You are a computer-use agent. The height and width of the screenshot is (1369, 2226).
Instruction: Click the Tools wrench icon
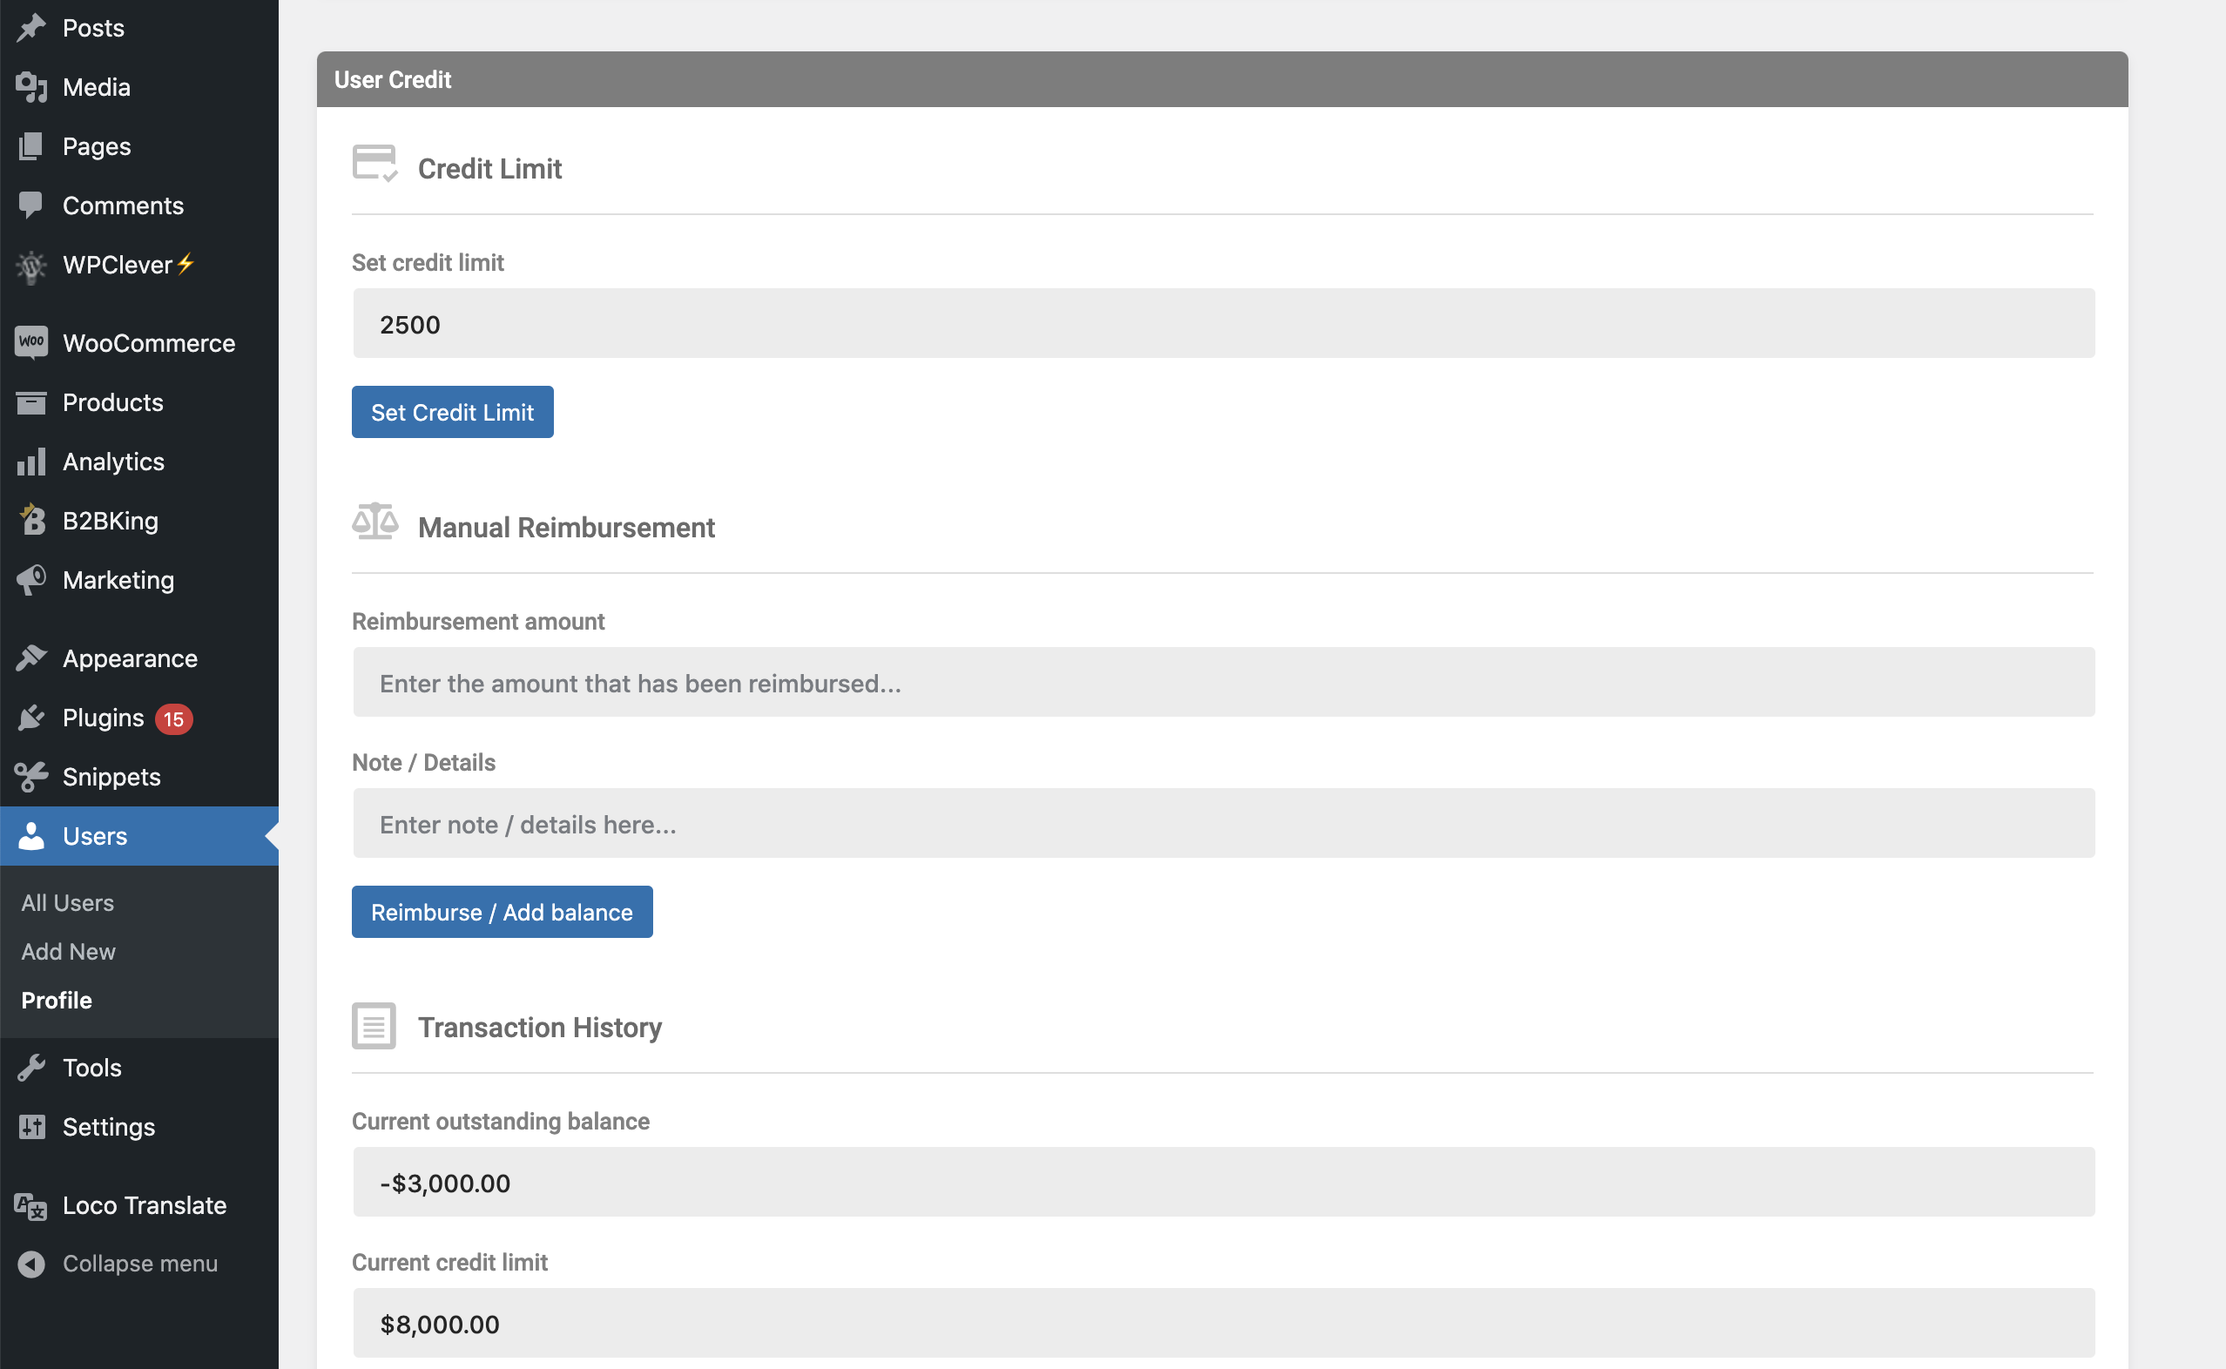(31, 1068)
